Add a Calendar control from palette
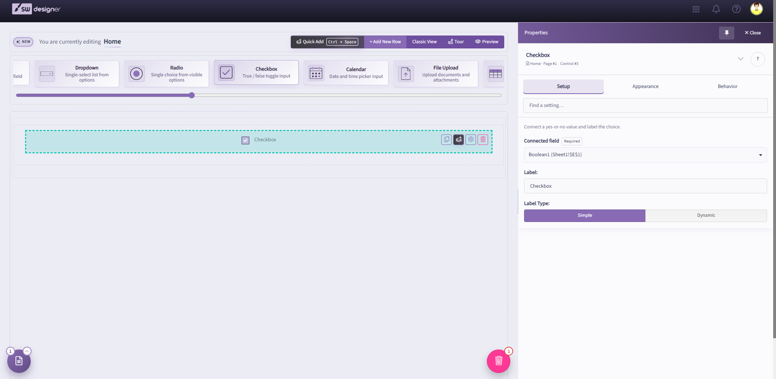 (x=346, y=73)
